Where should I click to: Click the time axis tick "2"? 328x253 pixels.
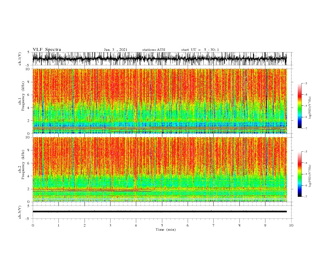tap(84, 225)
